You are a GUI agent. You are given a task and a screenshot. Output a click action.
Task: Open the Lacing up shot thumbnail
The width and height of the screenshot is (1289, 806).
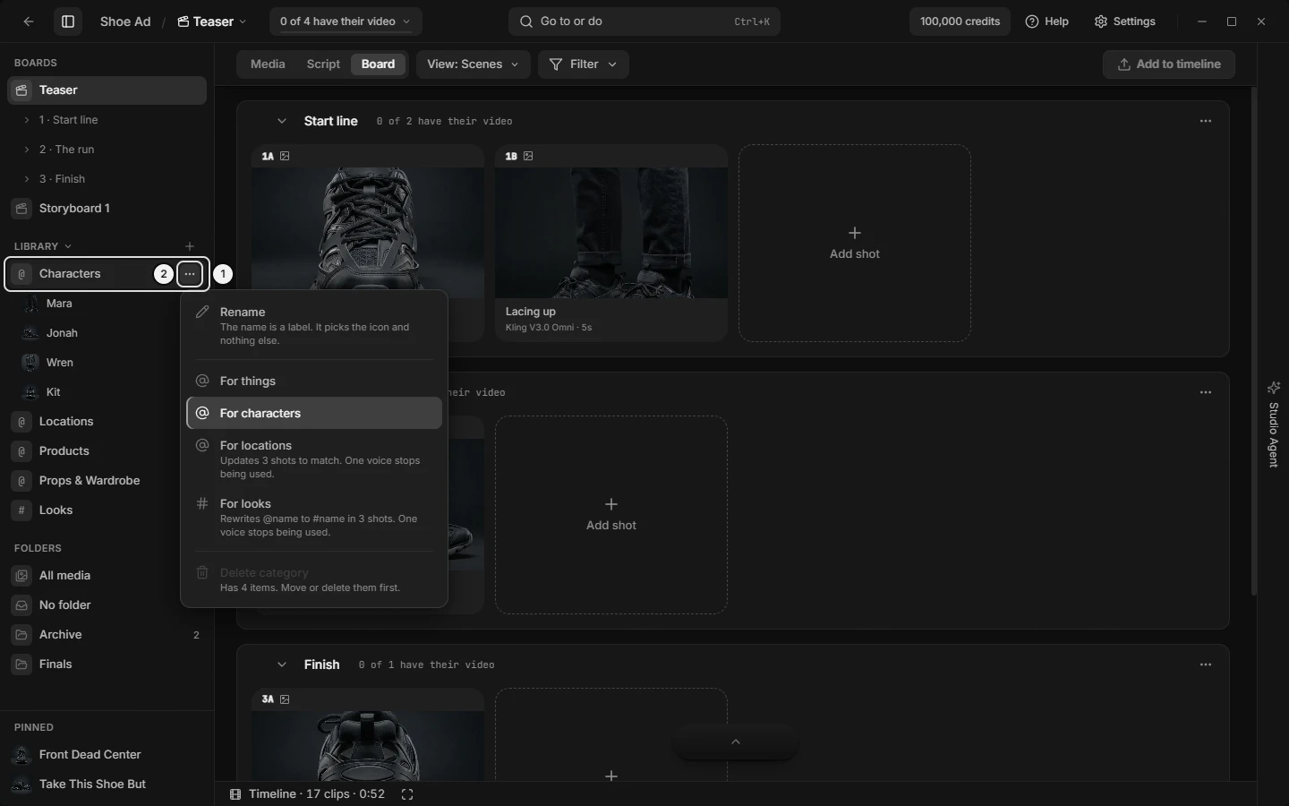(611, 233)
